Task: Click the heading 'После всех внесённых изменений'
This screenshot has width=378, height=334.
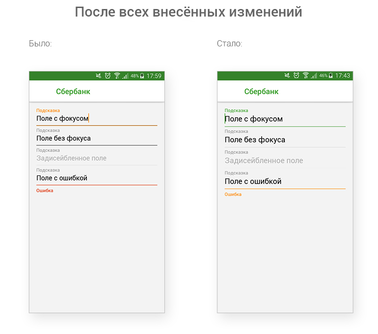Action: [189, 12]
